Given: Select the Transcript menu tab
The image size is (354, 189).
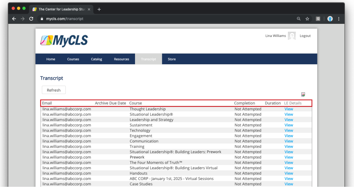Looking at the screenshot, I should click(148, 59).
